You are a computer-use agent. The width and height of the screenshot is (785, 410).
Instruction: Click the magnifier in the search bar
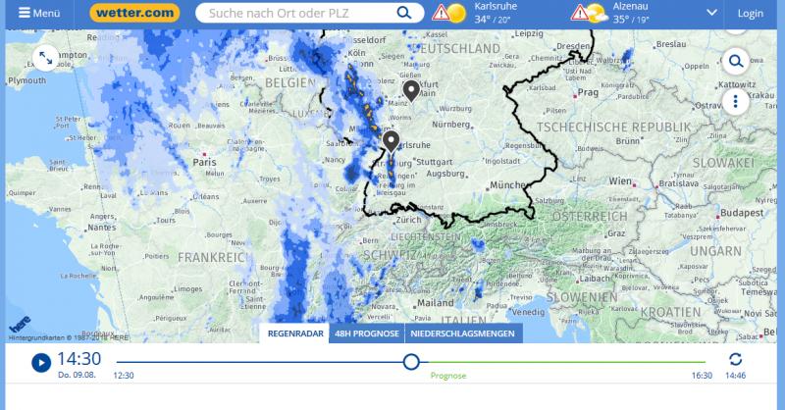(x=403, y=13)
